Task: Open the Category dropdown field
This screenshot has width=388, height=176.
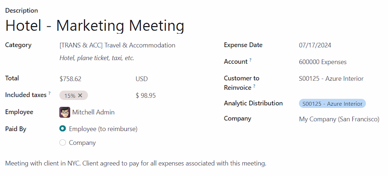Action: [117, 45]
